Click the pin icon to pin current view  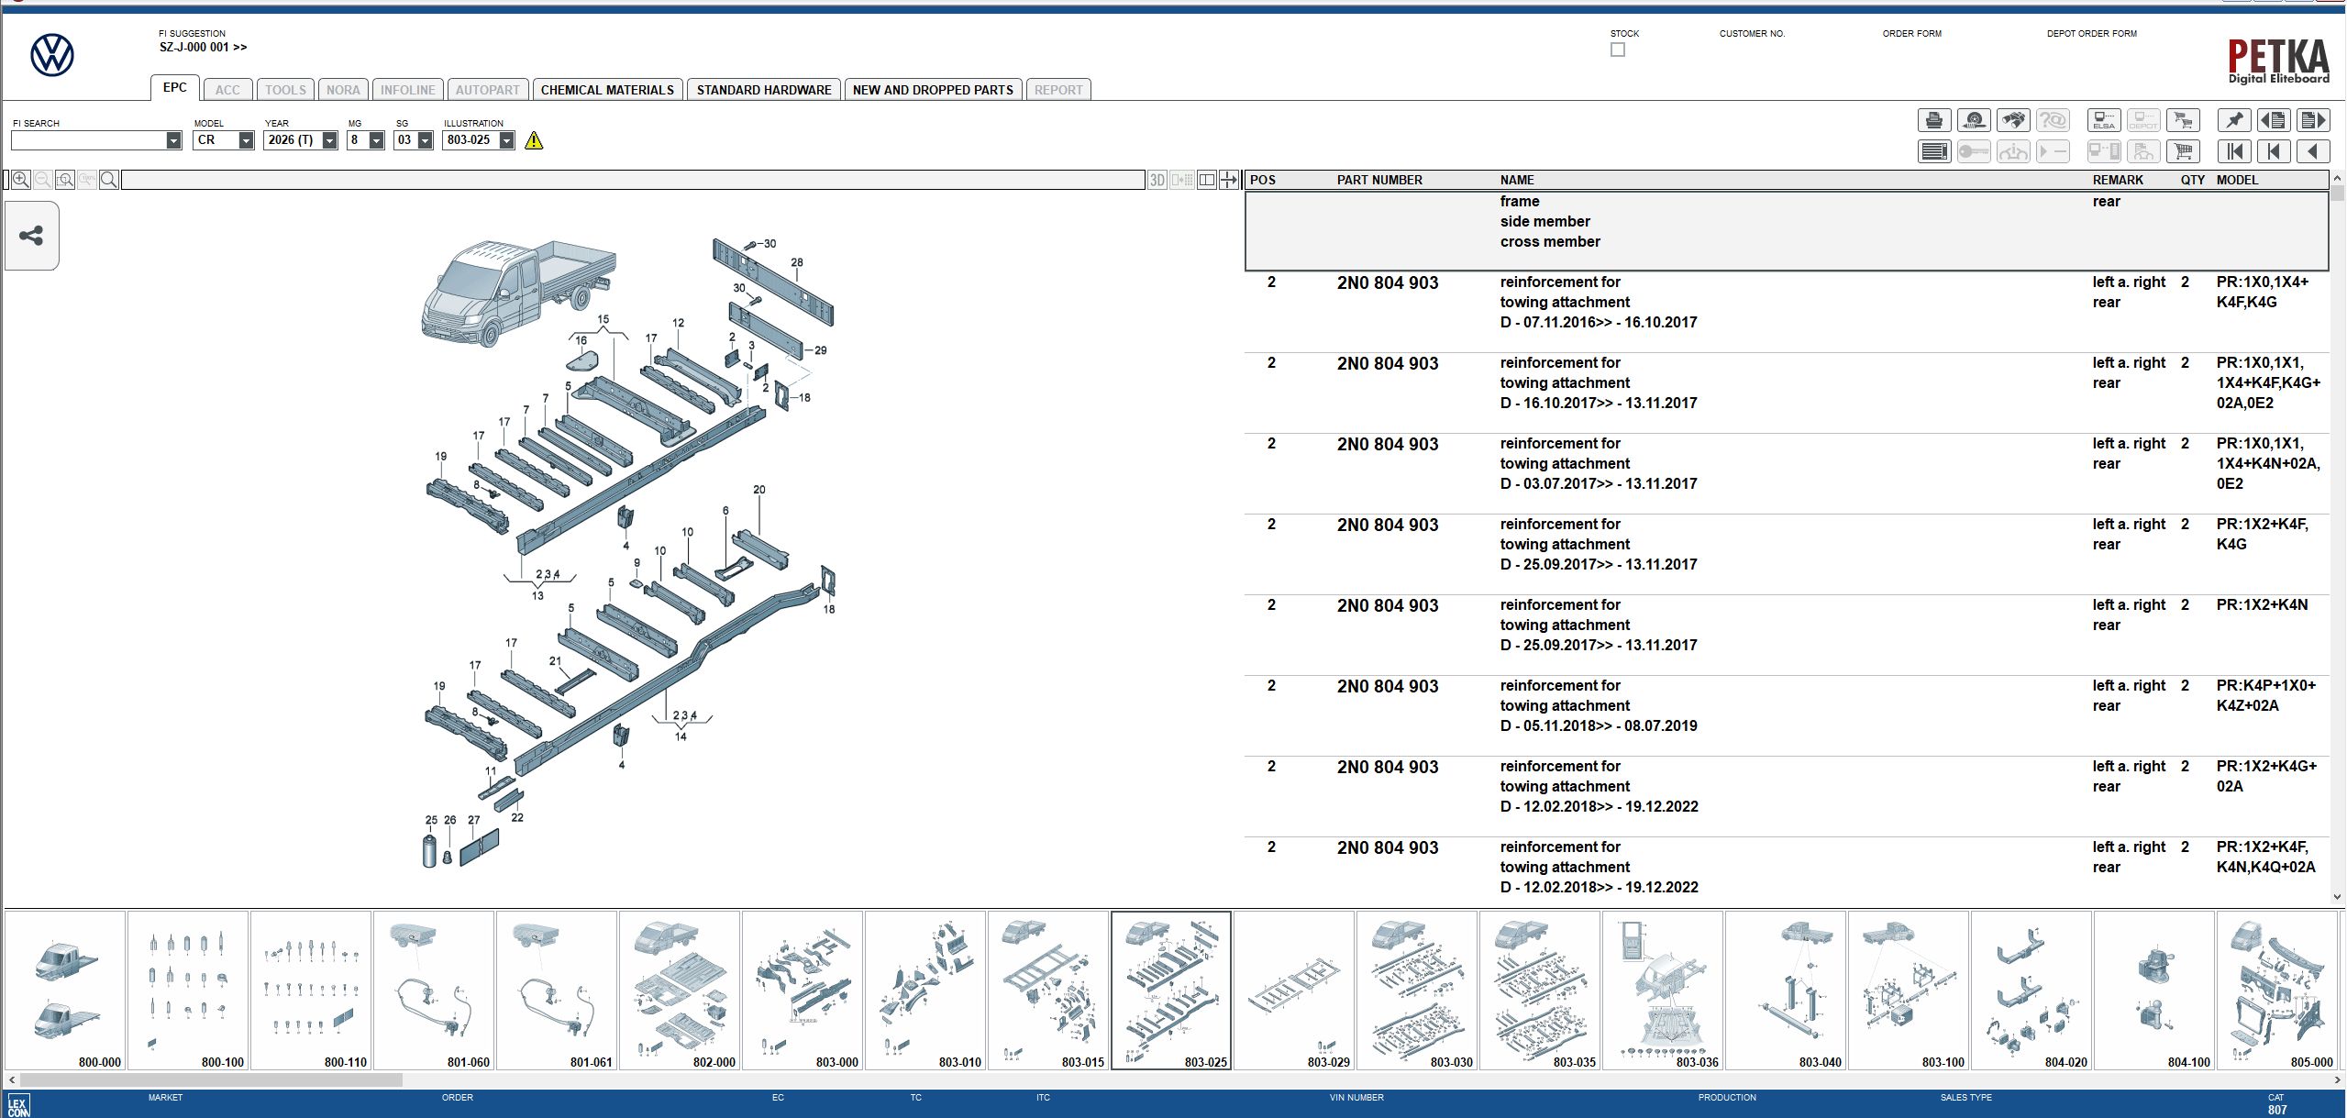pyautogui.click(x=2235, y=119)
